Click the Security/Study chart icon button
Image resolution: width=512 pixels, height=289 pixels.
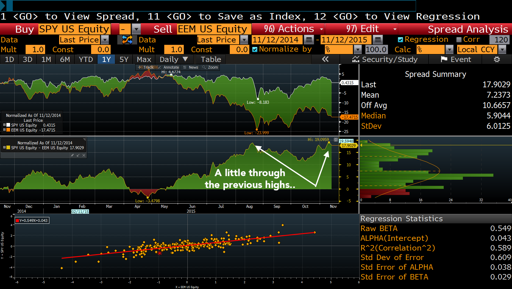pyautogui.click(x=385, y=60)
